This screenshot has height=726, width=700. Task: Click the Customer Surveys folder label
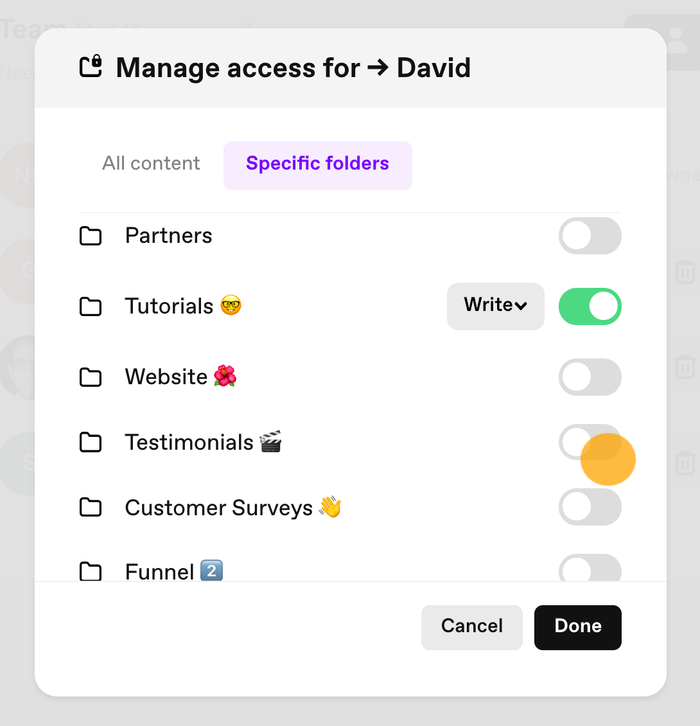tap(219, 508)
